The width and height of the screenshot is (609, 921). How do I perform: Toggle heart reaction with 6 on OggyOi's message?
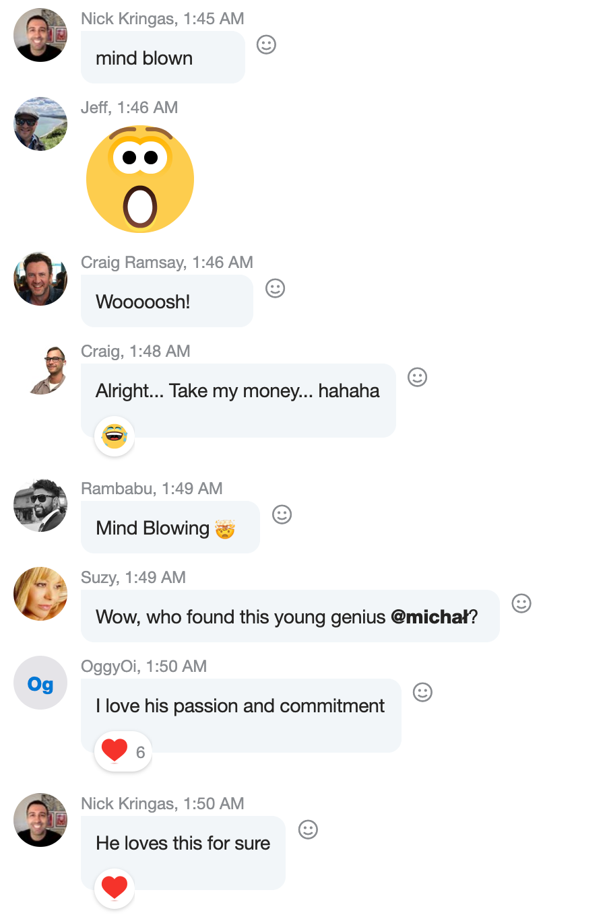pyautogui.click(x=123, y=751)
